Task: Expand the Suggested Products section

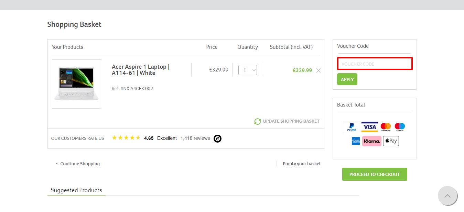Action: [76, 190]
